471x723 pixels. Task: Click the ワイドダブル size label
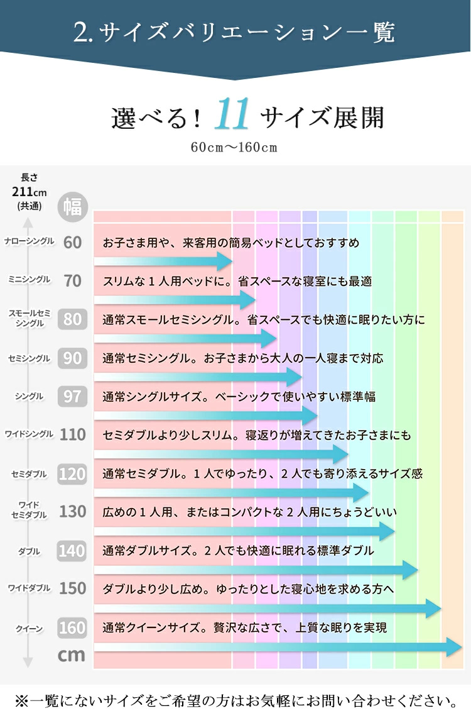[29, 588]
